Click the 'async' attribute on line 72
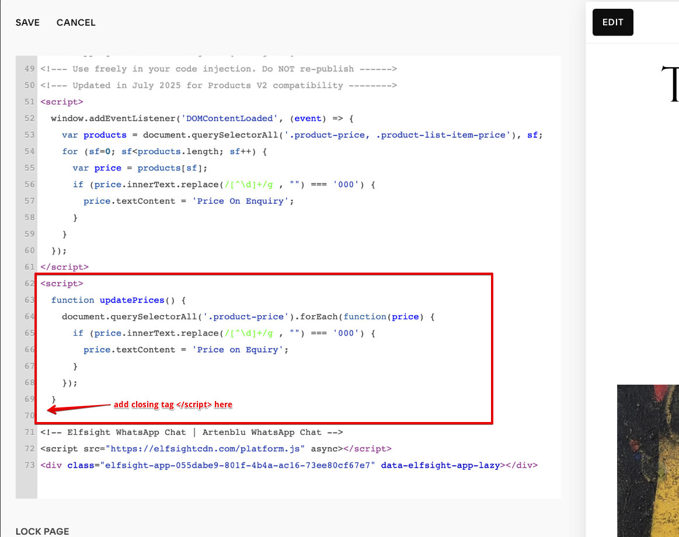 coord(325,449)
